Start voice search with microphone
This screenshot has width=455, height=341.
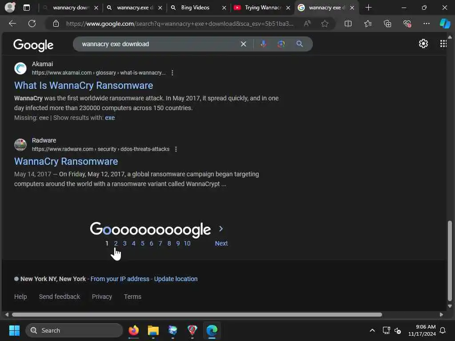click(263, 44)
